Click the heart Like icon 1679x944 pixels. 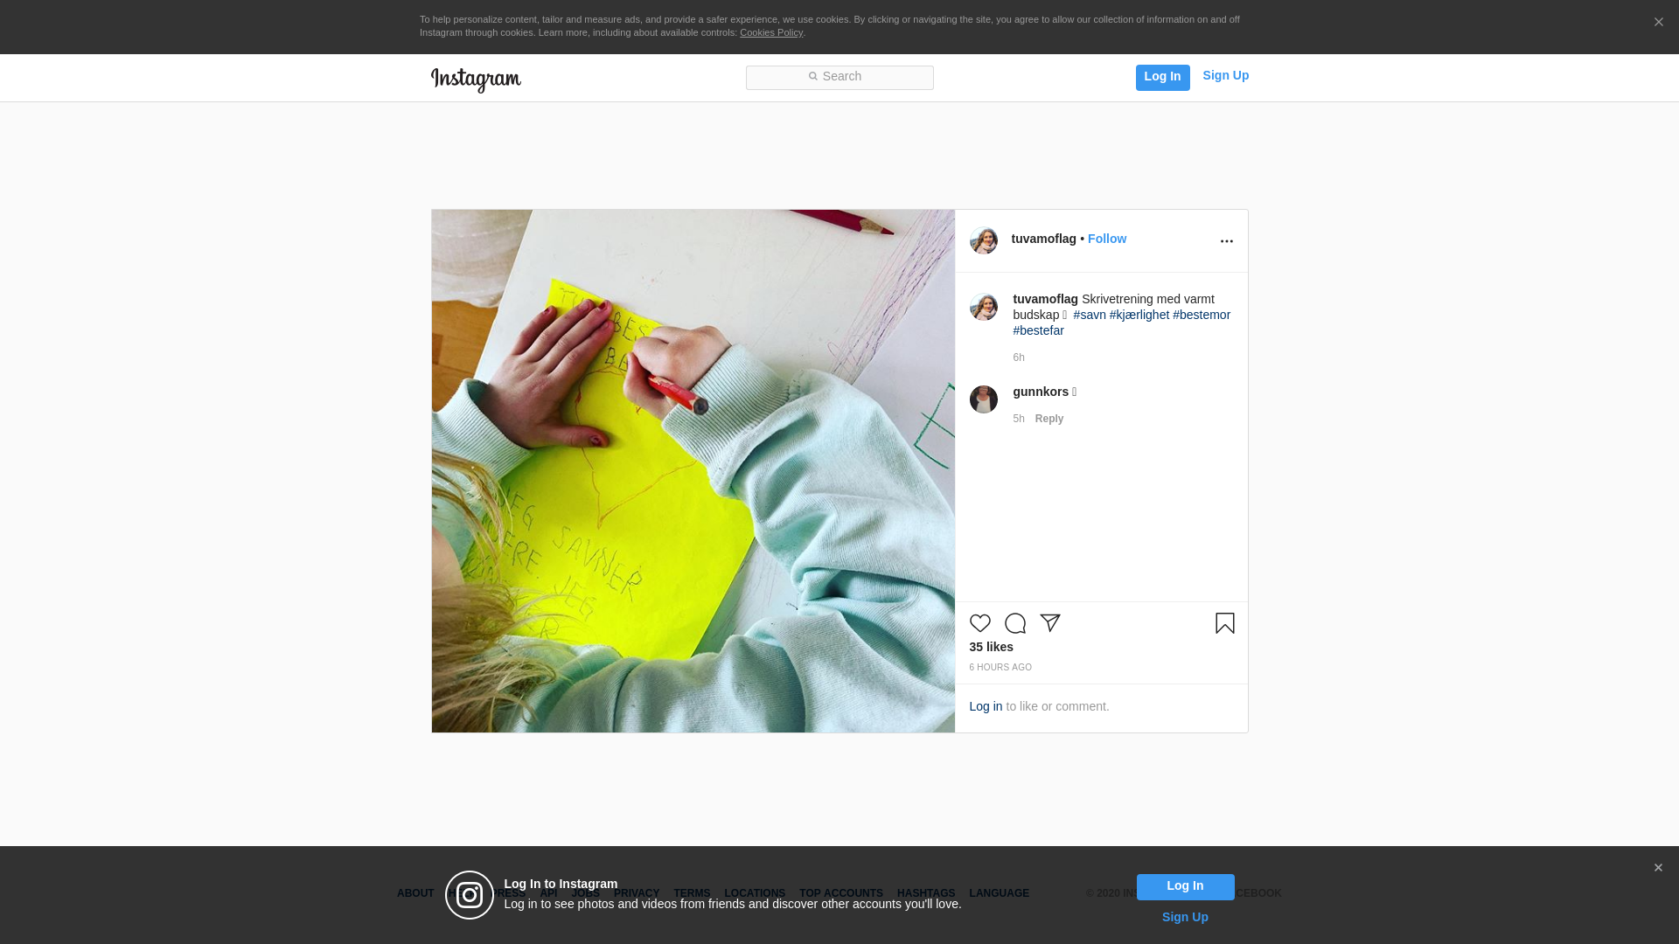[979, 623]
